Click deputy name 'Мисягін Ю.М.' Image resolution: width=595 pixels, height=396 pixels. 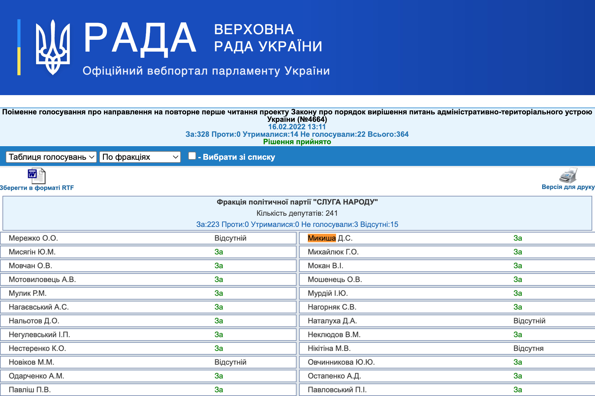pyautogui.click(x=32, y=252)
